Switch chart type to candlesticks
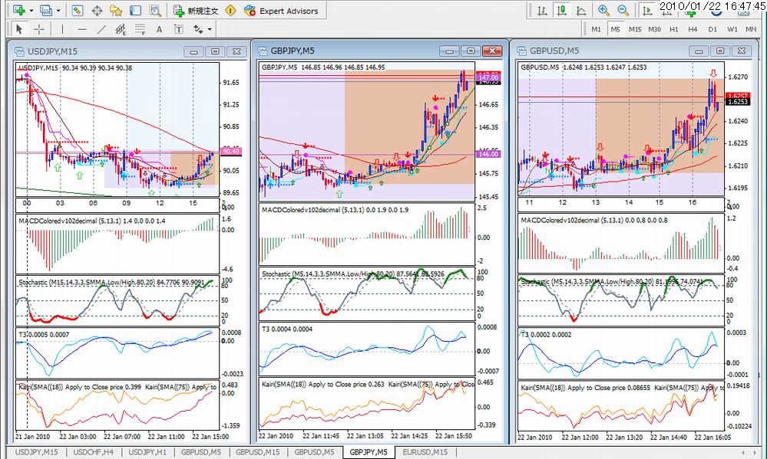The image size is (767, 459). coord(561,10)
